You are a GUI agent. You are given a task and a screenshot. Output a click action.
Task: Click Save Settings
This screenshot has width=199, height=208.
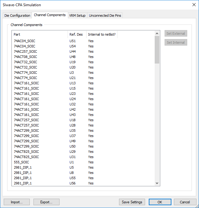pos(132,202)
